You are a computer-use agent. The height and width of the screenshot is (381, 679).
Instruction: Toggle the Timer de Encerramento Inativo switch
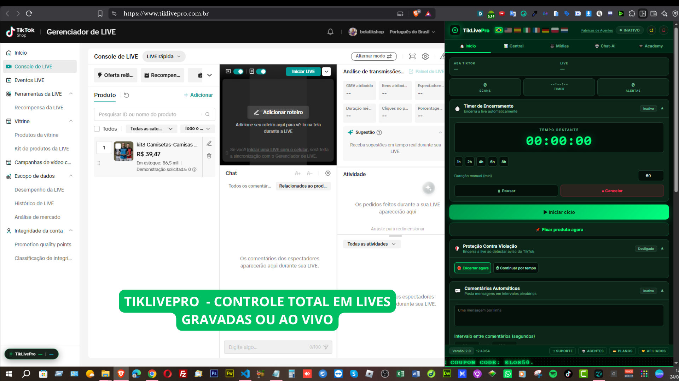[649, 109]
